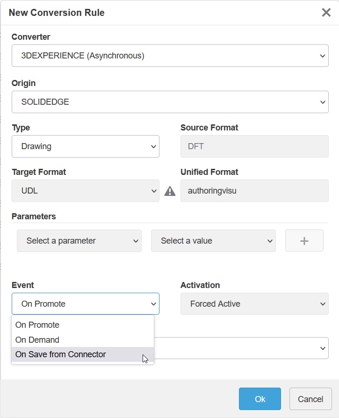Open the Target Format dropdown showing UDL

coord(86,191)
